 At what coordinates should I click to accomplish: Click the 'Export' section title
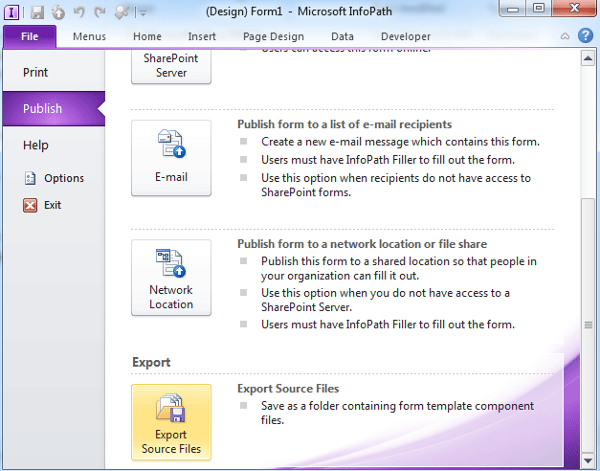pos(151,362)
